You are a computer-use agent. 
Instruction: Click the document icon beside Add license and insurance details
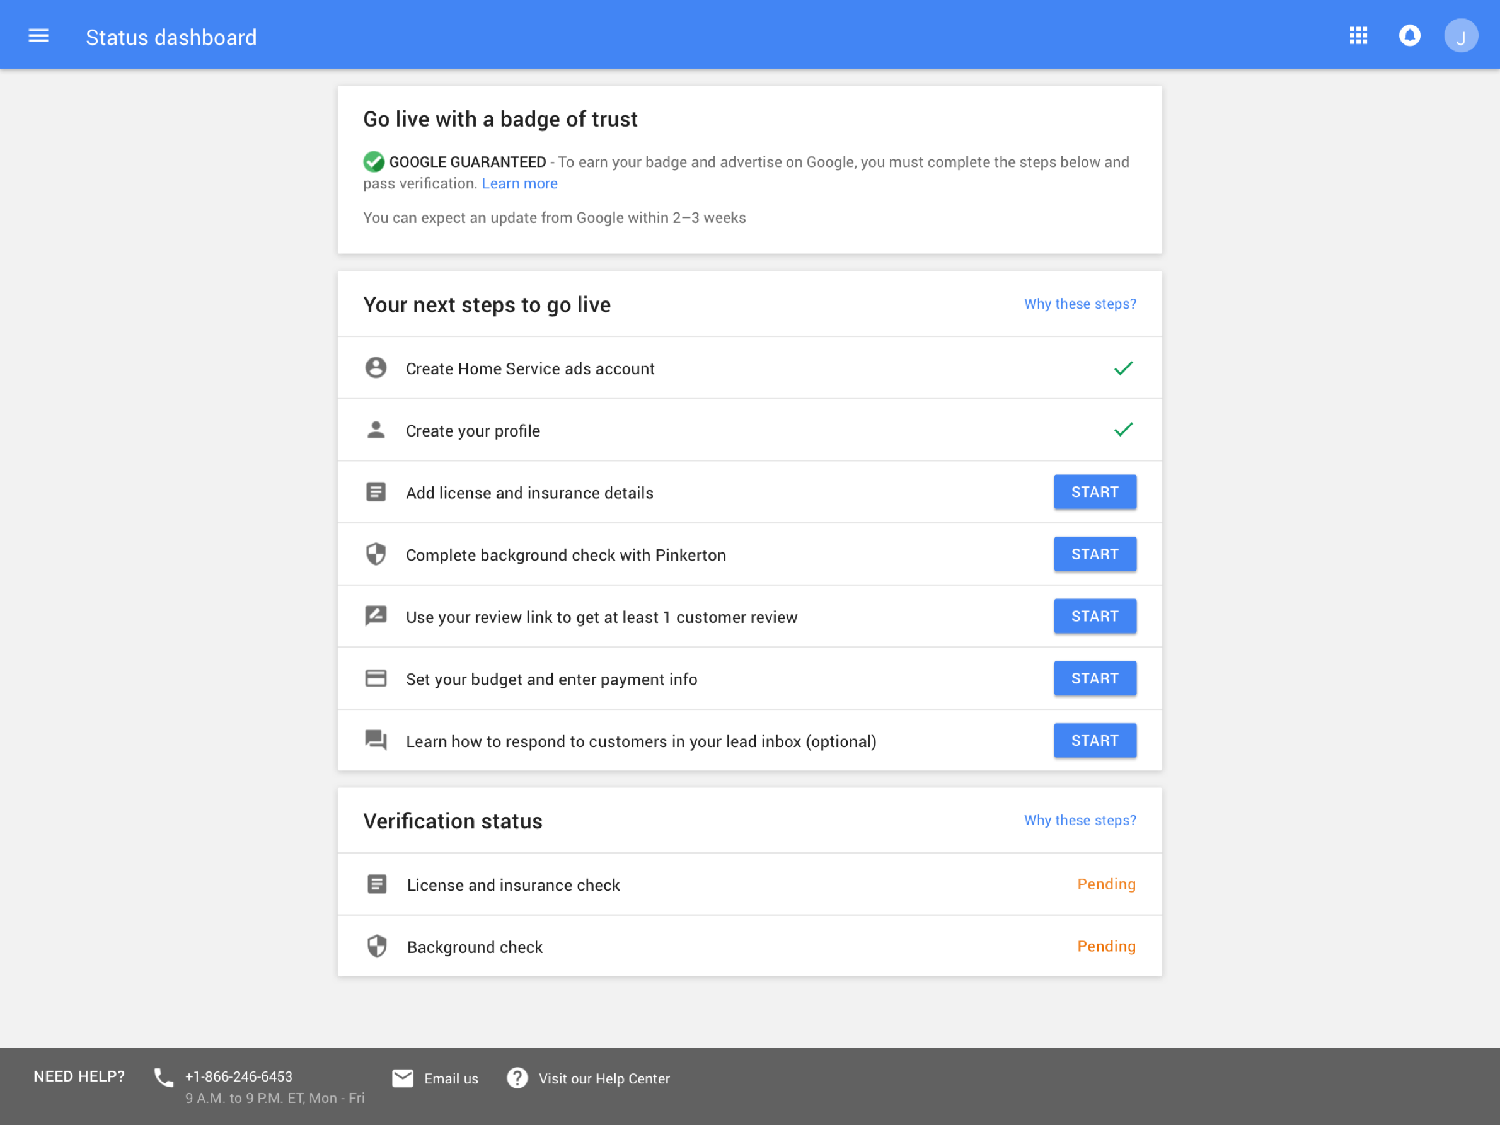376,492
